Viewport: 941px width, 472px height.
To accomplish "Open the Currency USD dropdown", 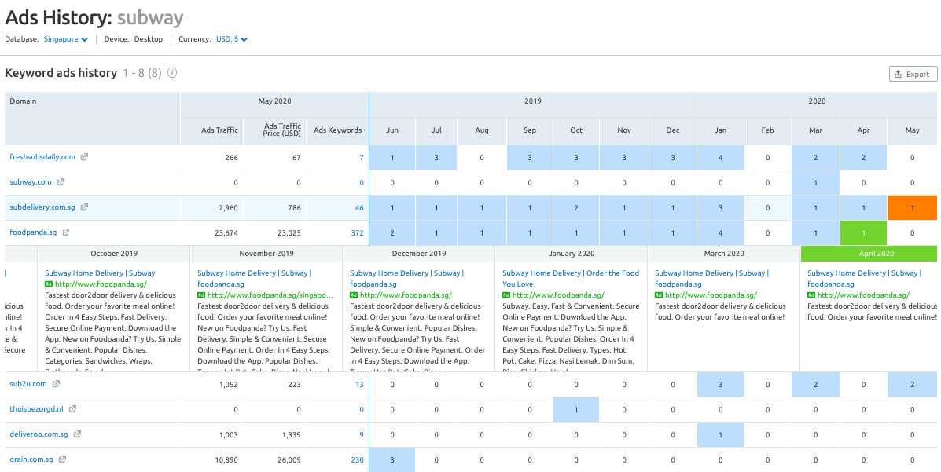I will (x=232, y=39).
